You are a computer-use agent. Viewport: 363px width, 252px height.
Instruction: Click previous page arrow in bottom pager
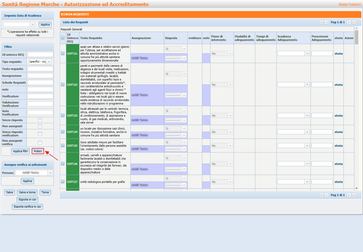tap(327, 195)
